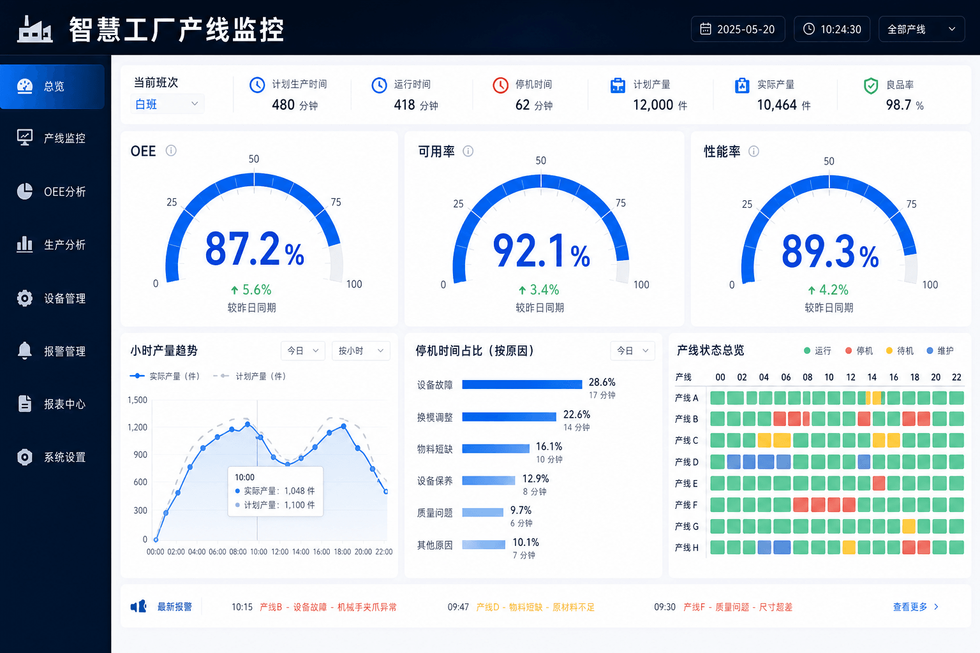Image resolution: width=980 pixels, height=653 pixels.
Task: Click the 运行时间 clock icon
Action: click(x=379, y=85)
